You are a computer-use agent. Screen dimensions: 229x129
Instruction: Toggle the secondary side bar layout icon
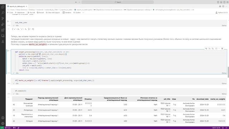point(224,2)
